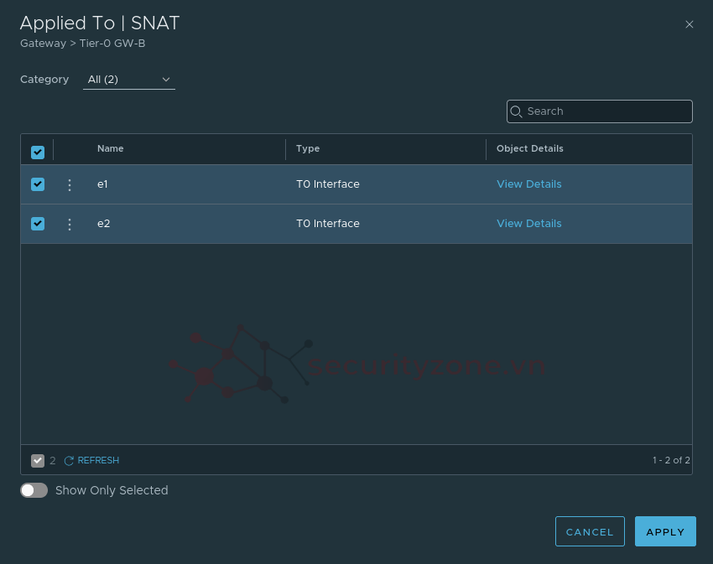The image size is (713, 564).
Task: Click the selected count checkbox in footer
Action: click(x=38, y=461)
